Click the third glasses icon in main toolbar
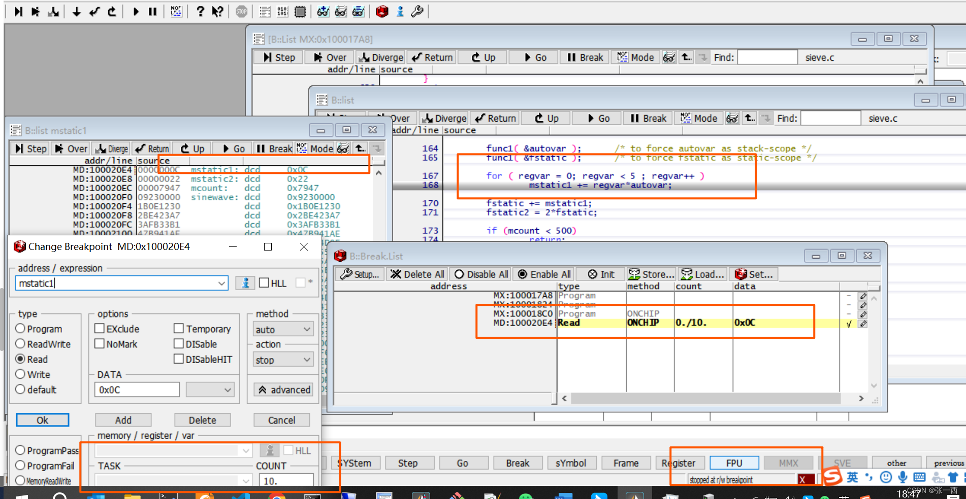This screenshot has height=499, width=966. pos(359,11)
